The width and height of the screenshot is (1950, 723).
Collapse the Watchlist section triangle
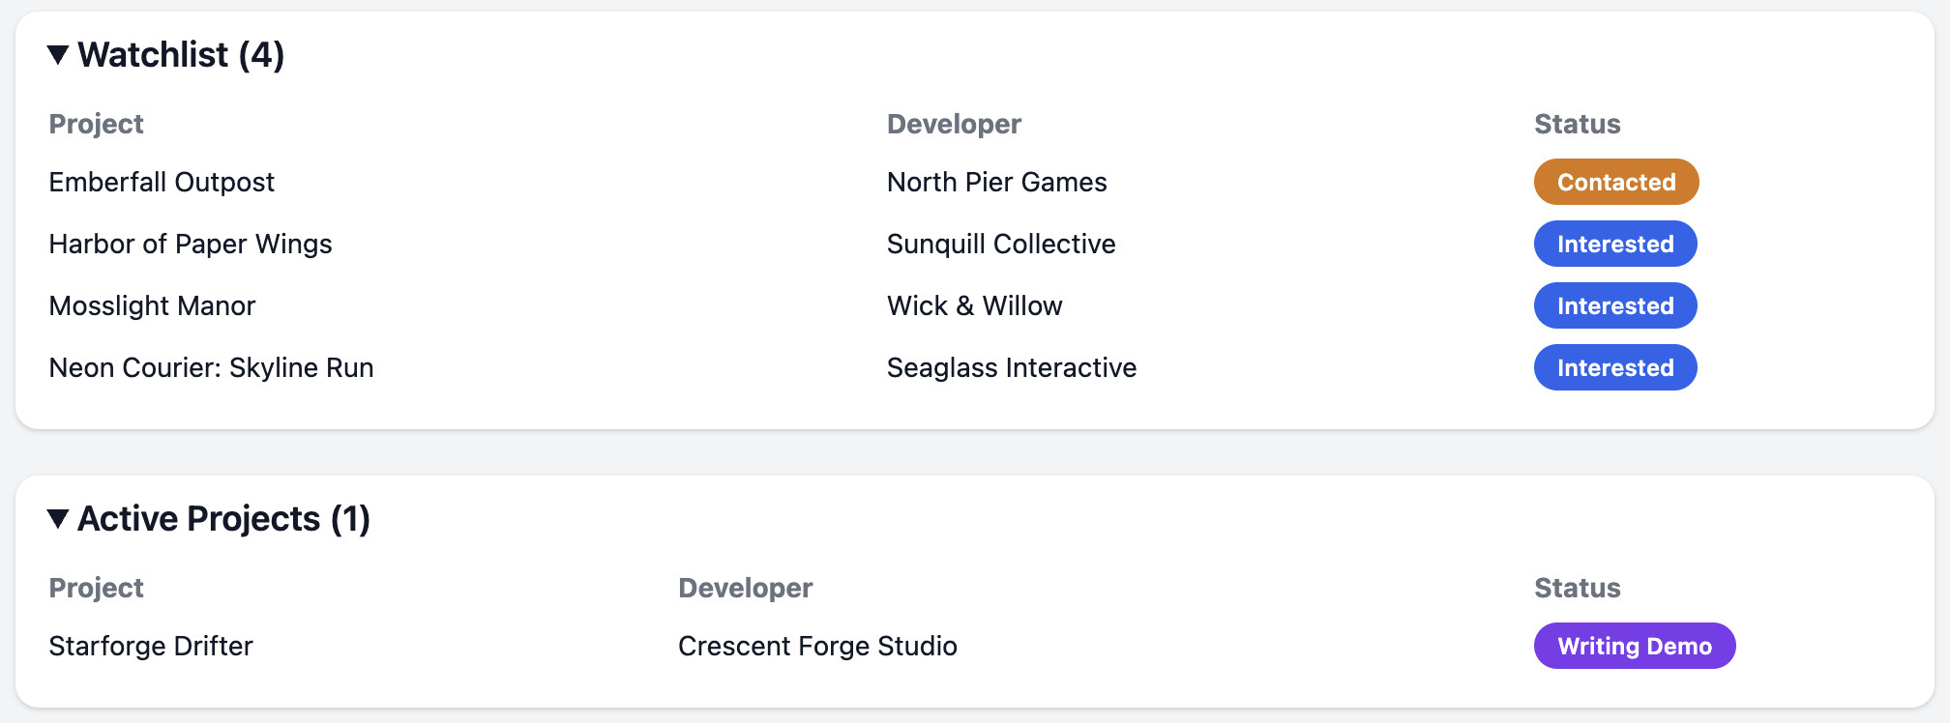pyautogui.click(x=58, y=55)
